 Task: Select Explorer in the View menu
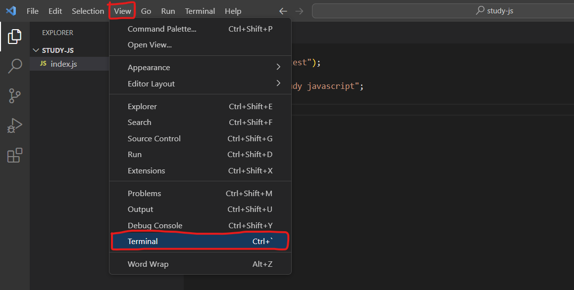(x=200, y=107)
